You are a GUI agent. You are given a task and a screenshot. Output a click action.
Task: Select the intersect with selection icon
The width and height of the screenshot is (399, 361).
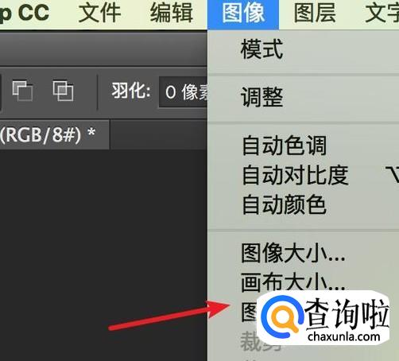click(63, 91)
